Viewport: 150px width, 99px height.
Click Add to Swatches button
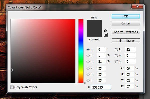(x=126, y=32)
